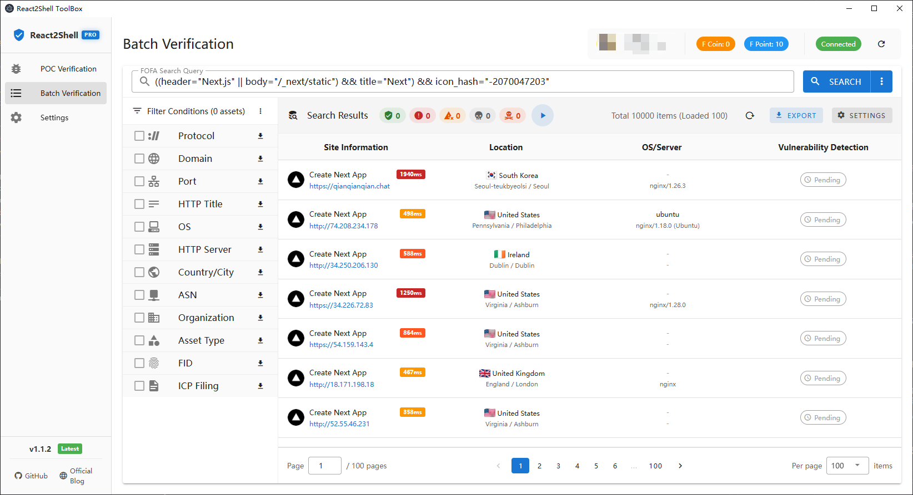Screen dimensions: 913x495
Task: Open POC Verification page
Action: 56,69
